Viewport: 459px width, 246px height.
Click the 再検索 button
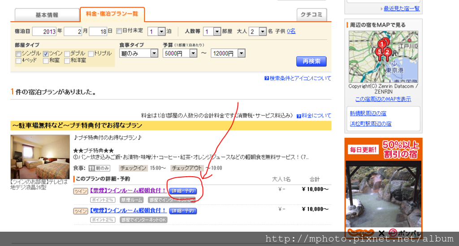tap(311, 61)
